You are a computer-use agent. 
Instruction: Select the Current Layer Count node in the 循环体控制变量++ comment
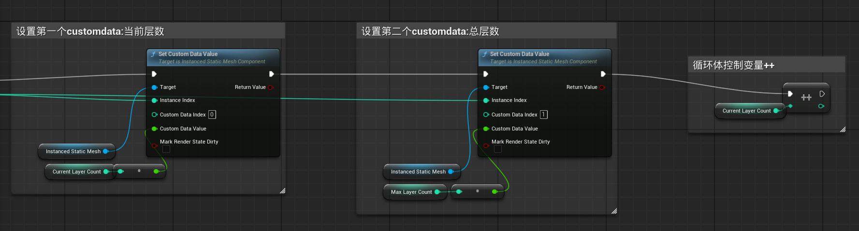click(x=750, y=111)
